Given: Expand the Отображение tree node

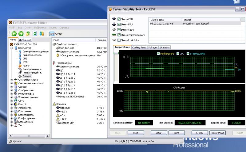Looking at the screenshot, I should click(11, 90).
